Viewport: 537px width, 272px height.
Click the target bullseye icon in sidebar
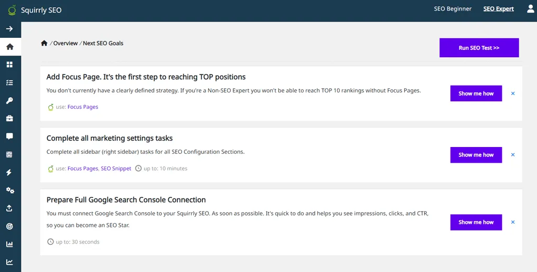point(9,226)
